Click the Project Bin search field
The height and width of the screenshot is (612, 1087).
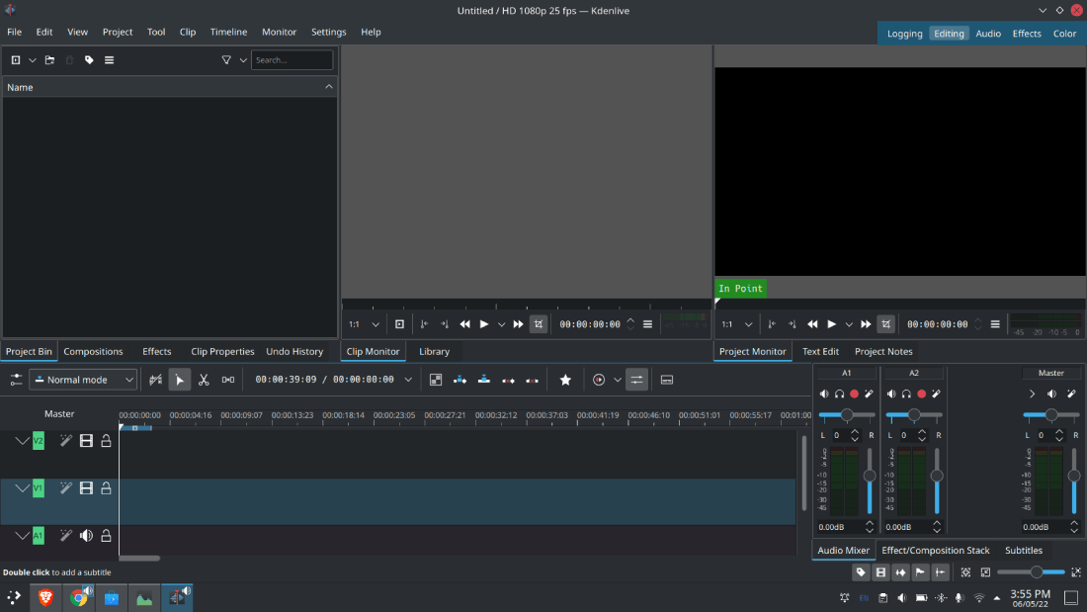[292, 60]
